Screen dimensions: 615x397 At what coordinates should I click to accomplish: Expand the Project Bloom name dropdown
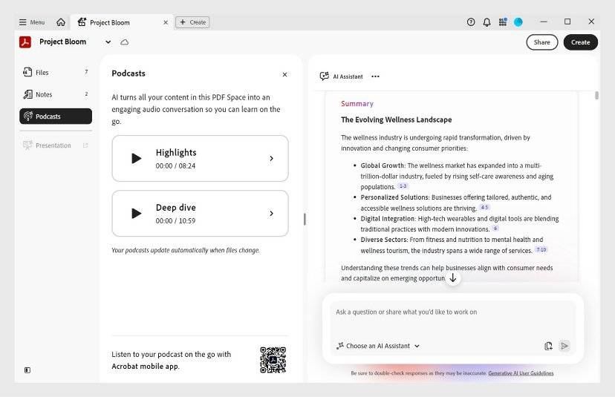coord(108,42)
